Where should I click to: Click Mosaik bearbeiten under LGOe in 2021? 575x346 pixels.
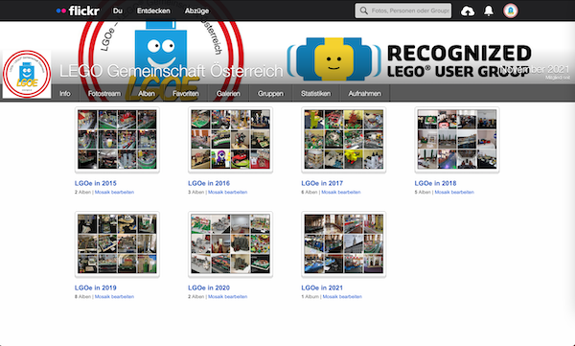click(342, 297)
